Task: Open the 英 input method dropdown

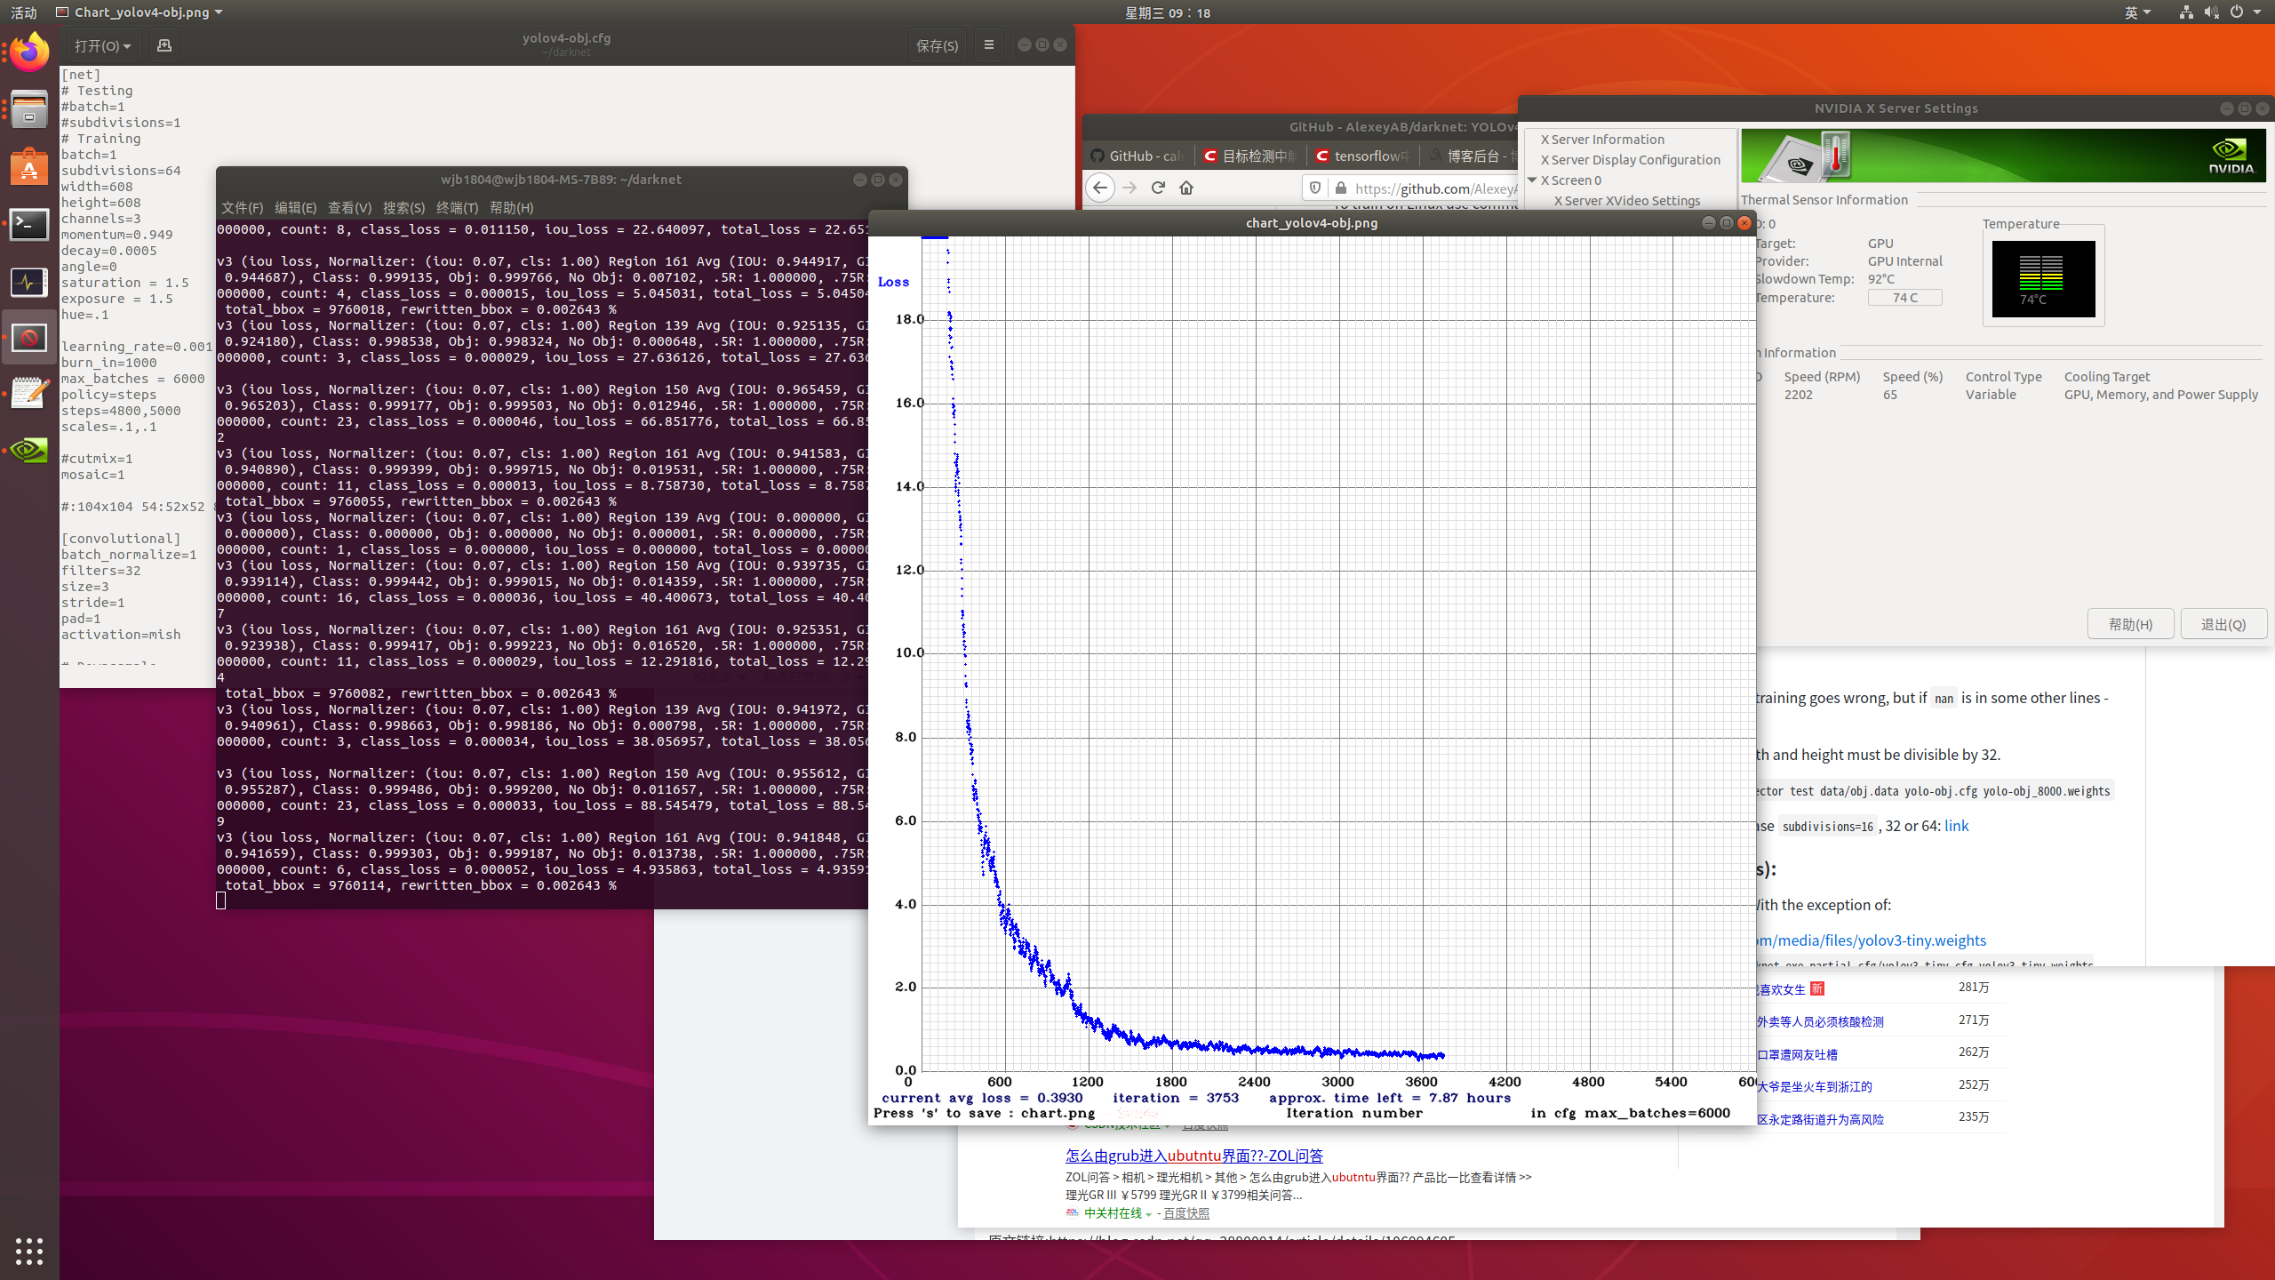Action: (2137, 12)
